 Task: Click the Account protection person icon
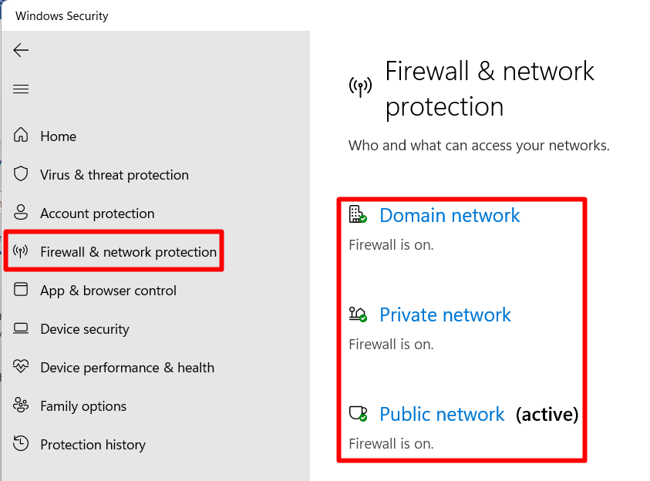tap(21, 212)
